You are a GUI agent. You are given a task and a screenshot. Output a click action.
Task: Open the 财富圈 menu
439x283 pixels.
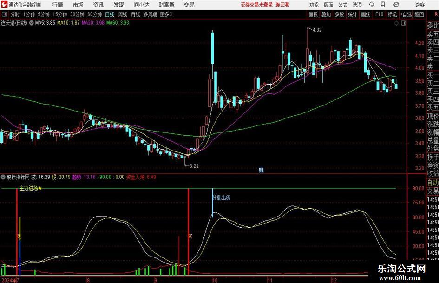click(166, 5)
